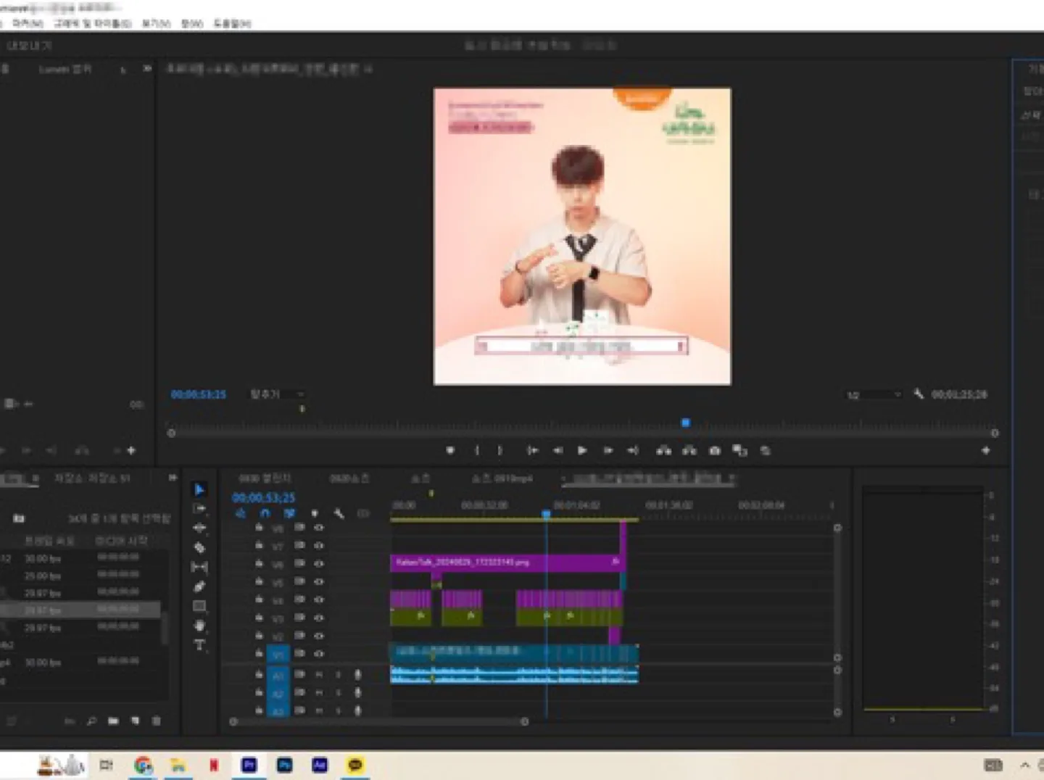Toggle sync lock on track V5

[x=299, y=581]
